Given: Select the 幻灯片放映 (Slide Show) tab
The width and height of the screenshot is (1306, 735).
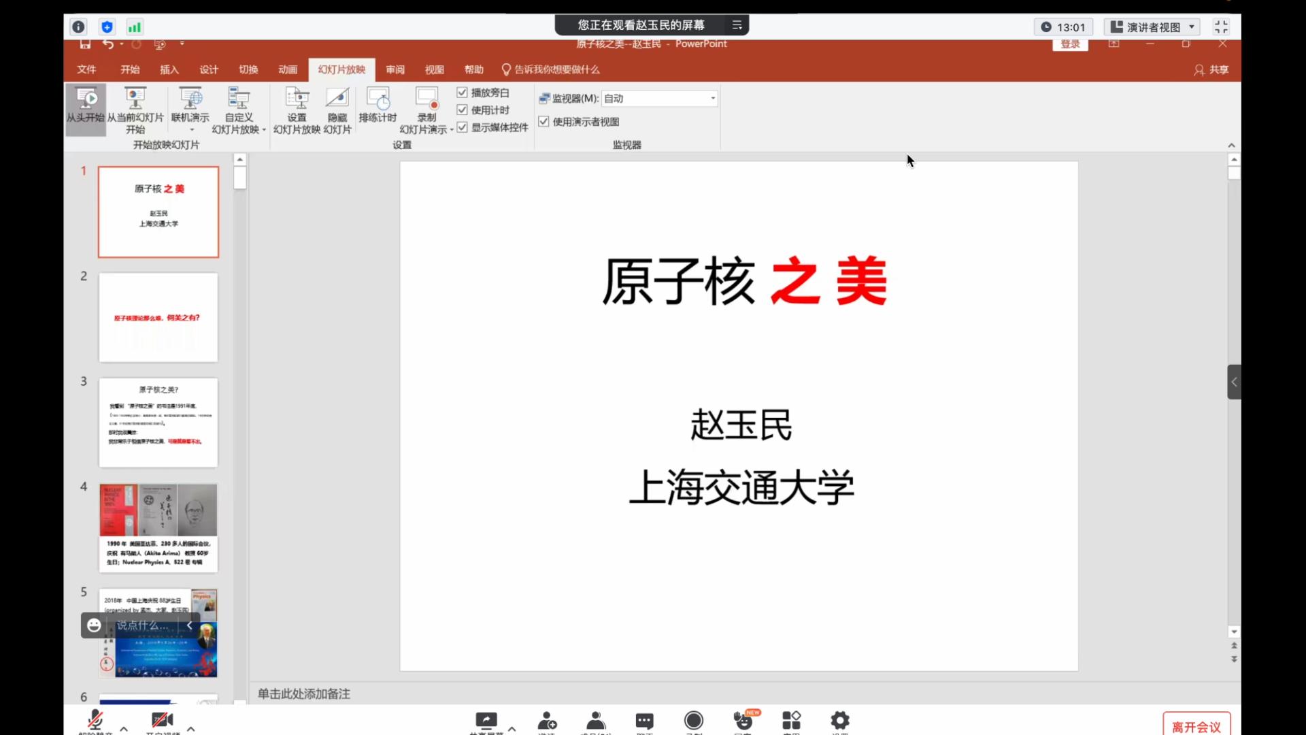Looking at the screenshot, I should 341,69.
